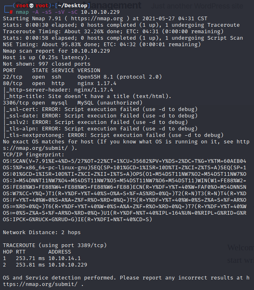Image resolution: width=254 pixels, height=290 pixels.
Task: Click the MySQL (unauthorized) text
Action: coord(110,103)
